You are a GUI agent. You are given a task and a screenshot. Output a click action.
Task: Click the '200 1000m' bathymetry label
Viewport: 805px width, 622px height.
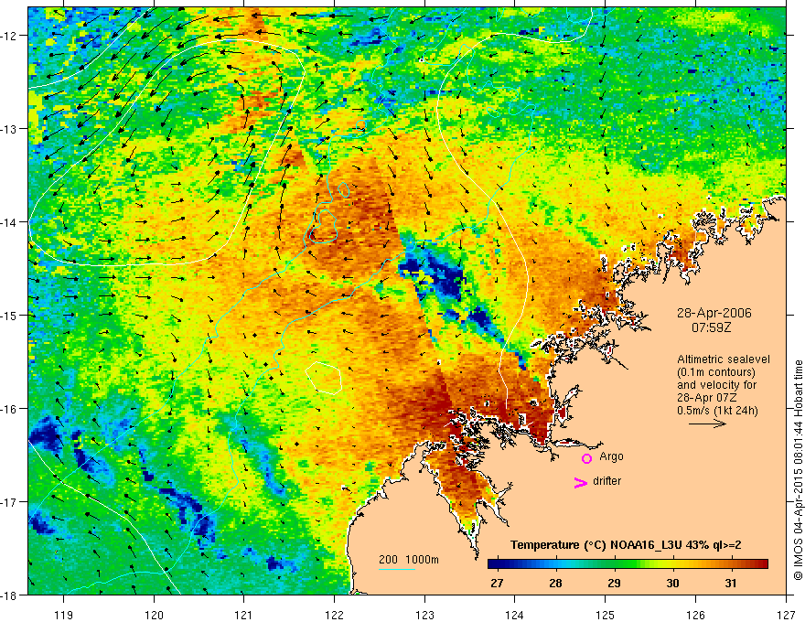click(409, 560)
